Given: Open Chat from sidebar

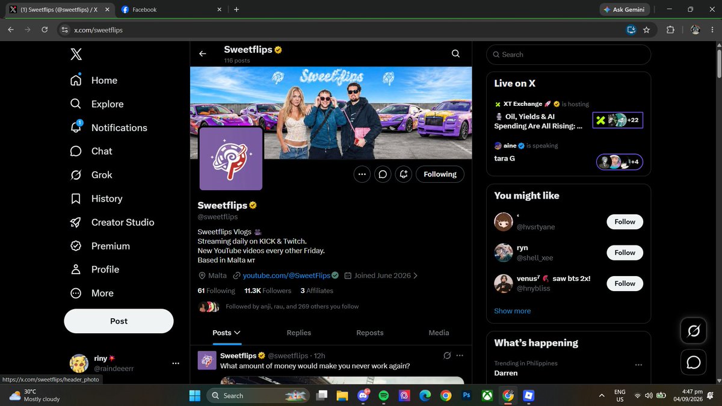Looking at the screenshot, I should pyautogui.click(x=91, y=151).
